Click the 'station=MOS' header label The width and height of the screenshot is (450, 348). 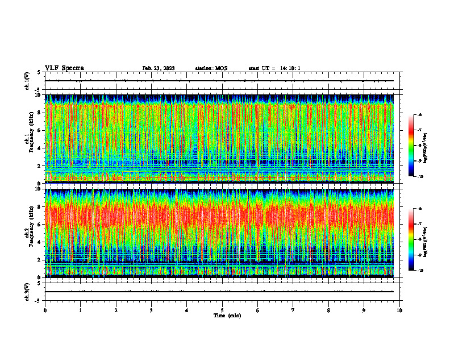click(211, 68)
